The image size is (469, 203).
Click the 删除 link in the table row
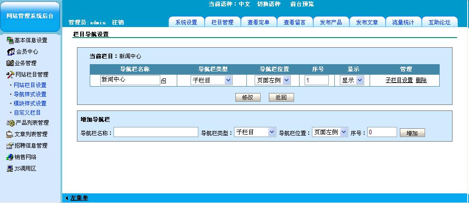[421, 80]
